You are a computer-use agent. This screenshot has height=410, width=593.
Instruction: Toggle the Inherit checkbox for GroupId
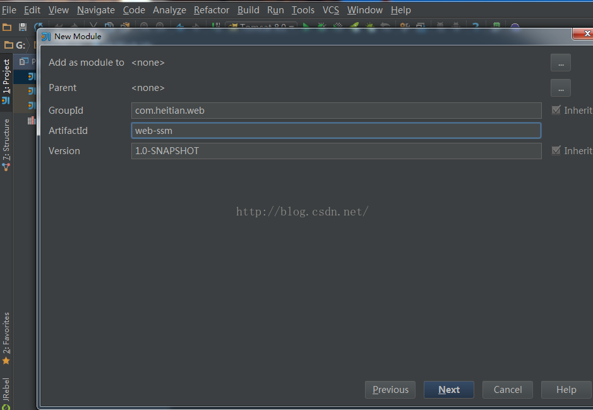point(556,110)
